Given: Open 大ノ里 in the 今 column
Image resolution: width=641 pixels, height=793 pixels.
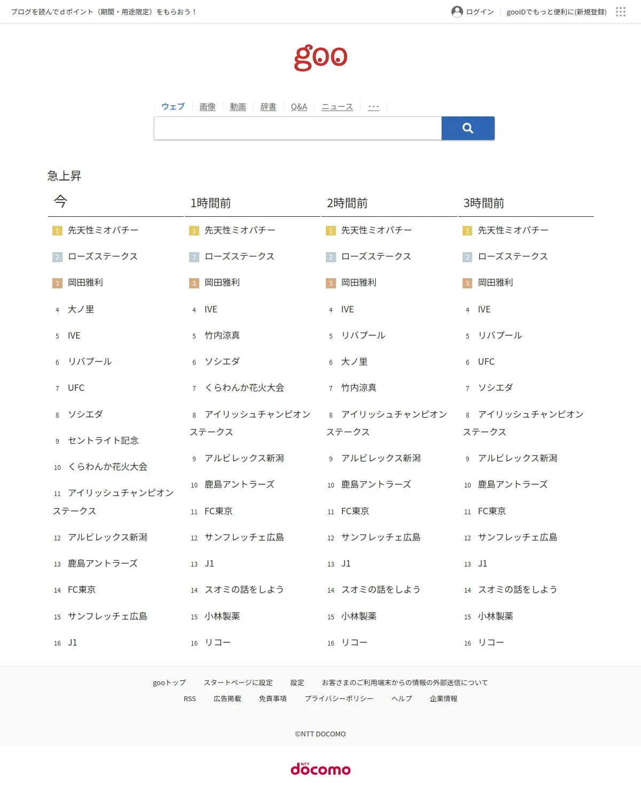Looking at the screenshot, I should 81,309.
